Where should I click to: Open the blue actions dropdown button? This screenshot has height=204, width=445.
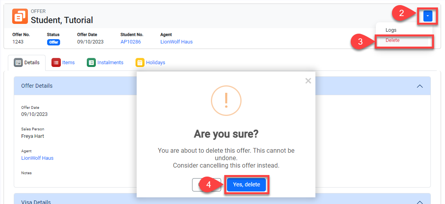428,16
